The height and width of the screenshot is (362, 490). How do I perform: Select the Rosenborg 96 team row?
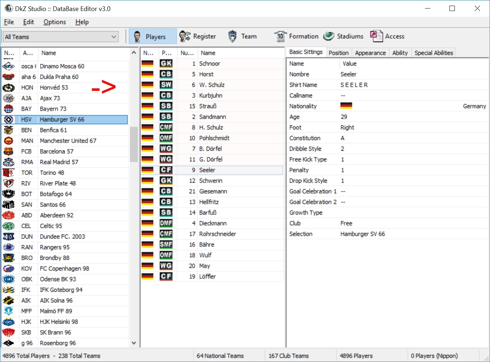(x=65, y=343)
